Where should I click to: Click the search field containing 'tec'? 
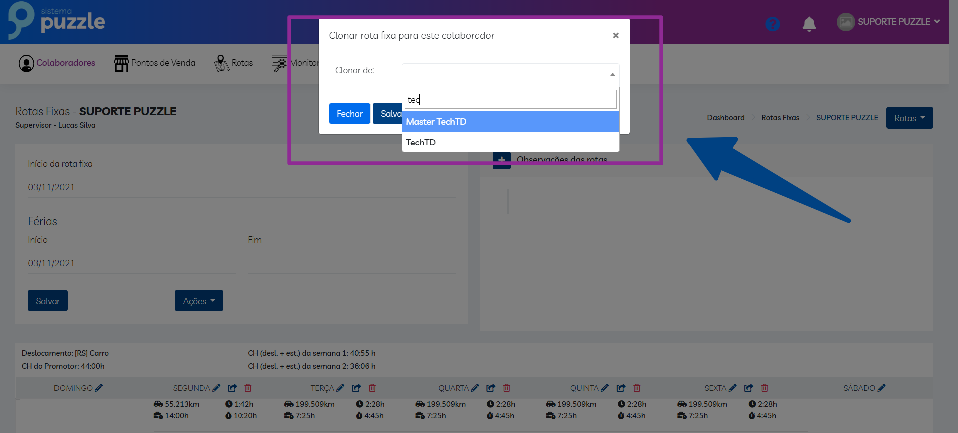pyautogui.click(x=510, y=100)
